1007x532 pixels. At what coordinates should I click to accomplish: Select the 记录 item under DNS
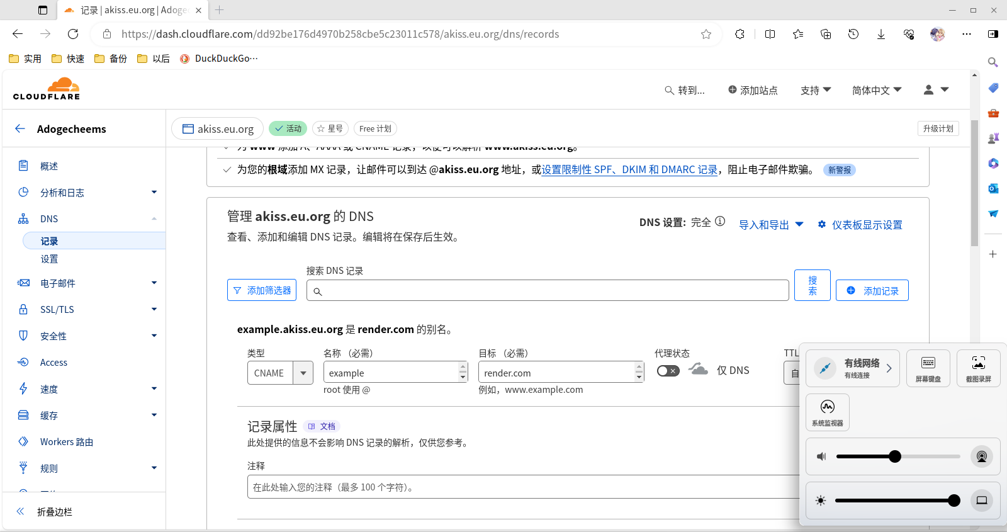point(94,241)
